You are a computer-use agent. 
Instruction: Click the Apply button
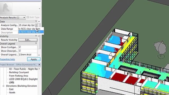coord(34,59)
